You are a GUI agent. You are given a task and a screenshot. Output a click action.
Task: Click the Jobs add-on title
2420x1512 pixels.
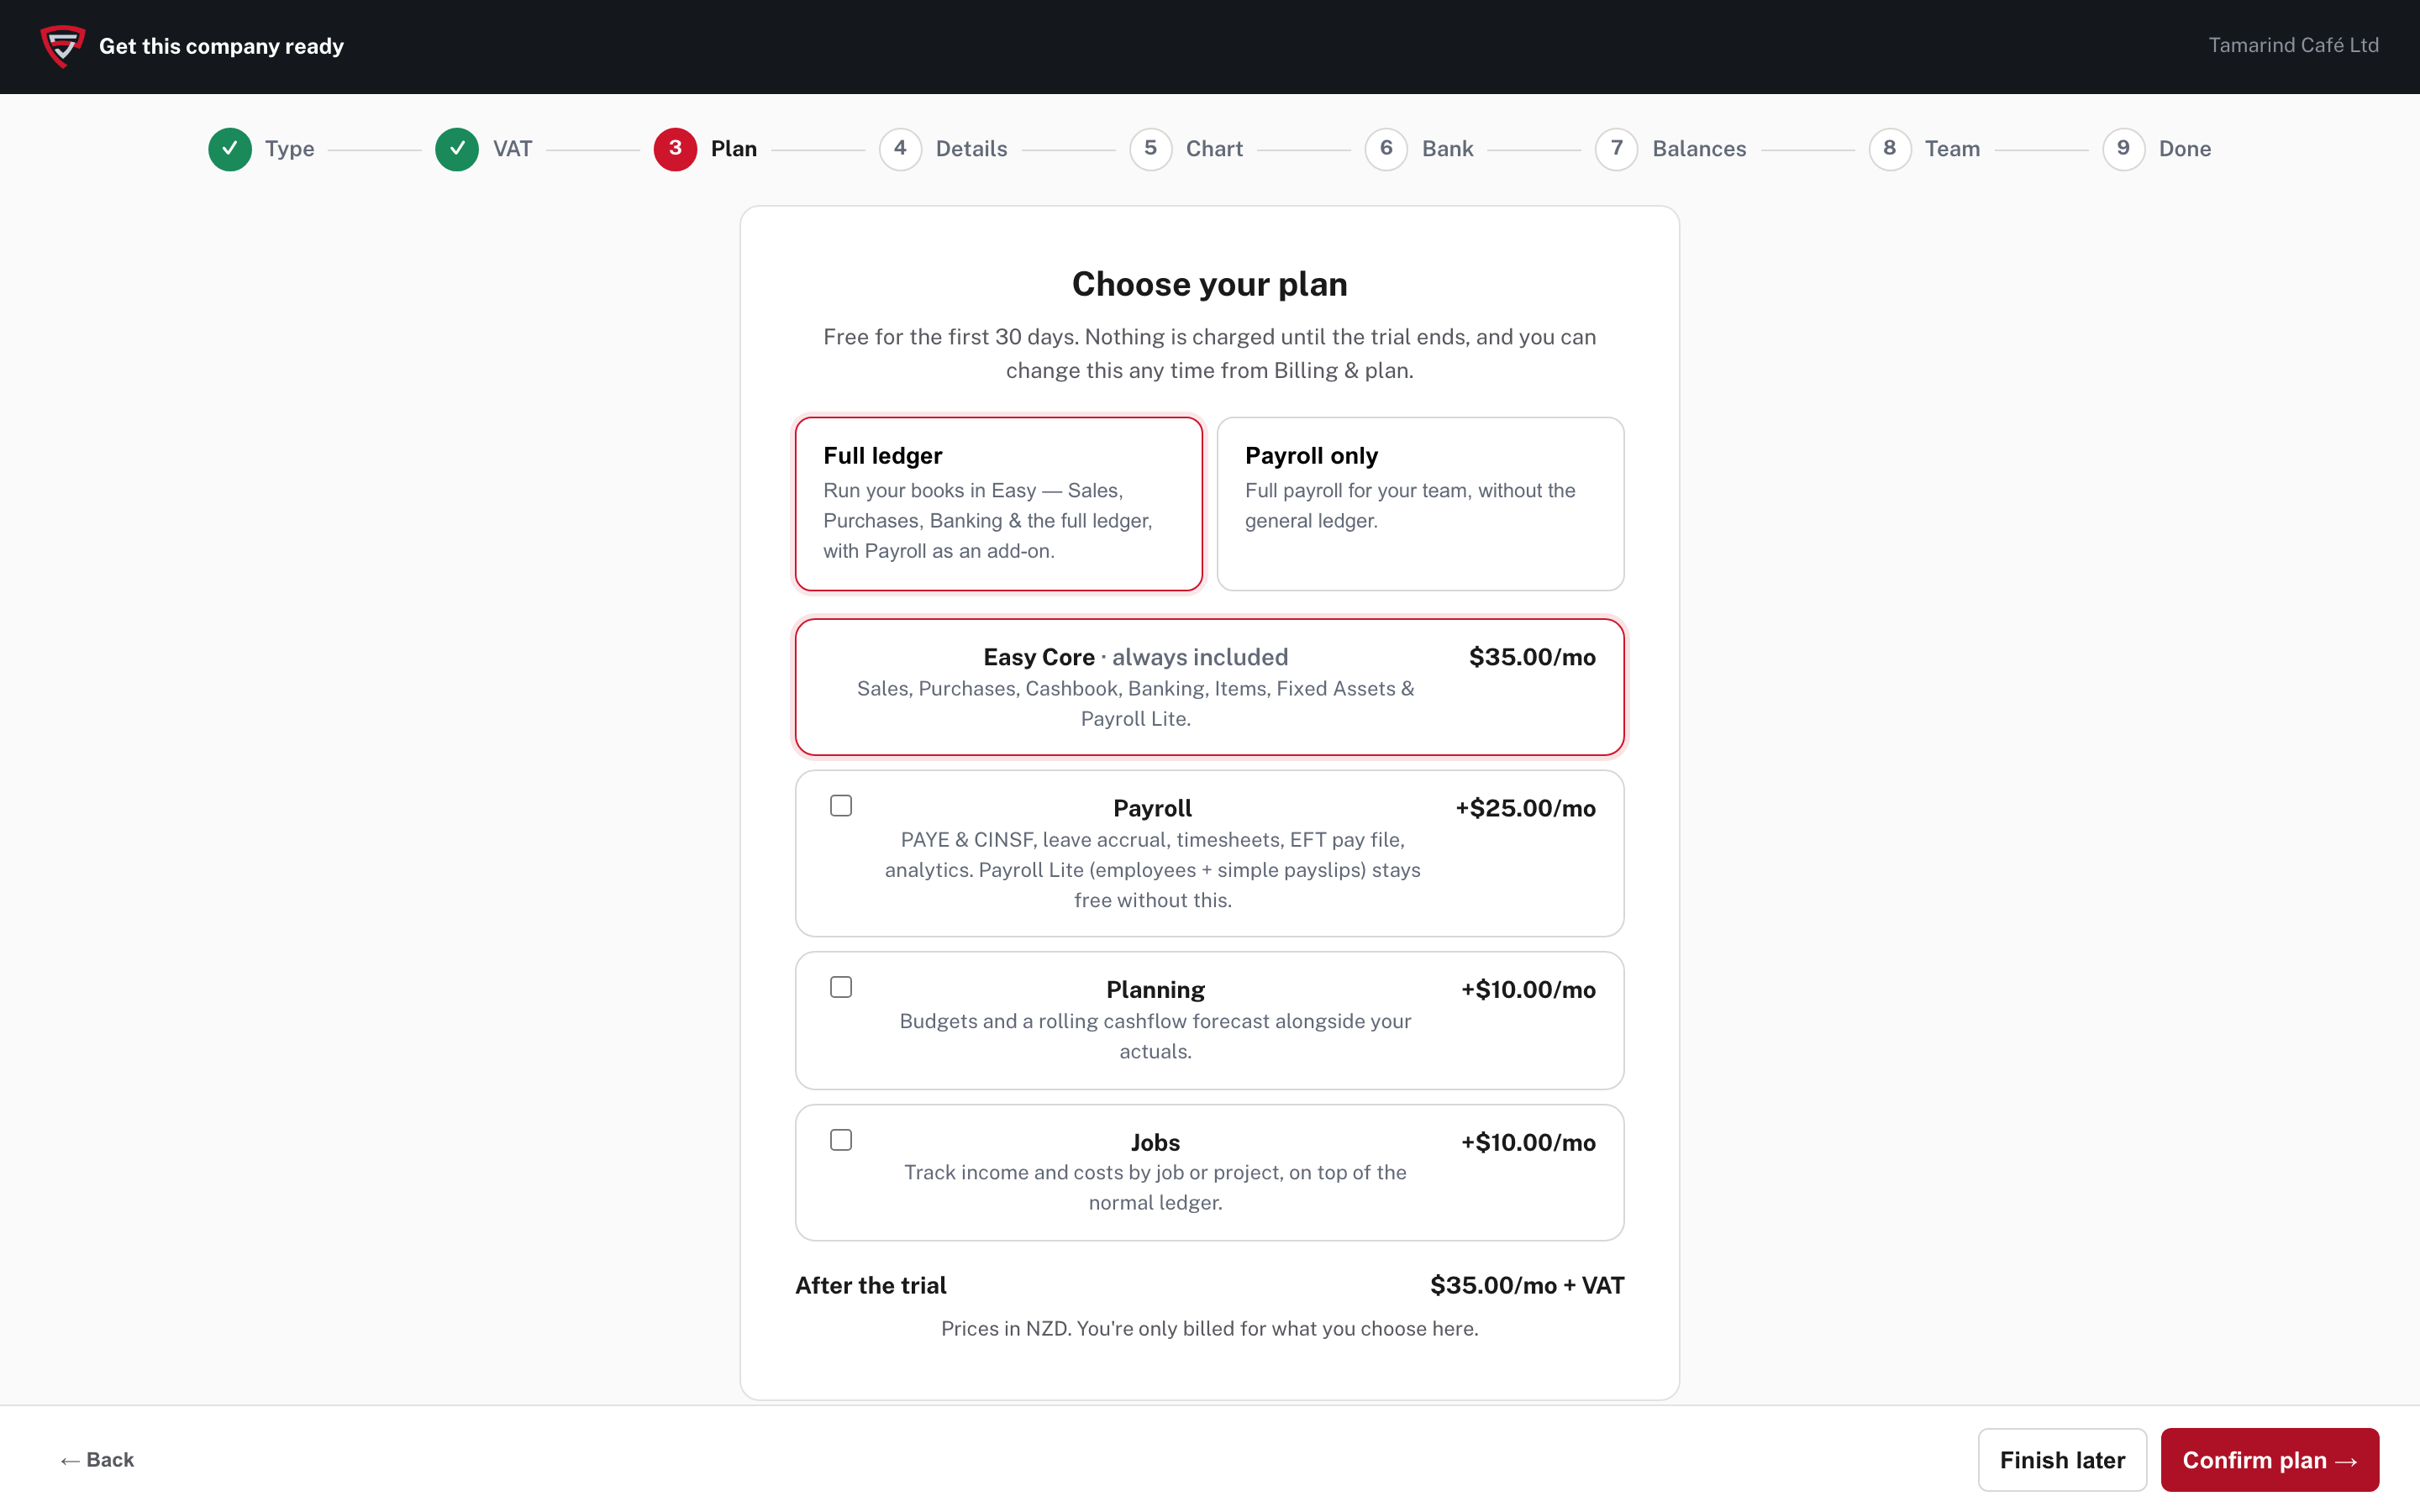click(1155, 1142)
